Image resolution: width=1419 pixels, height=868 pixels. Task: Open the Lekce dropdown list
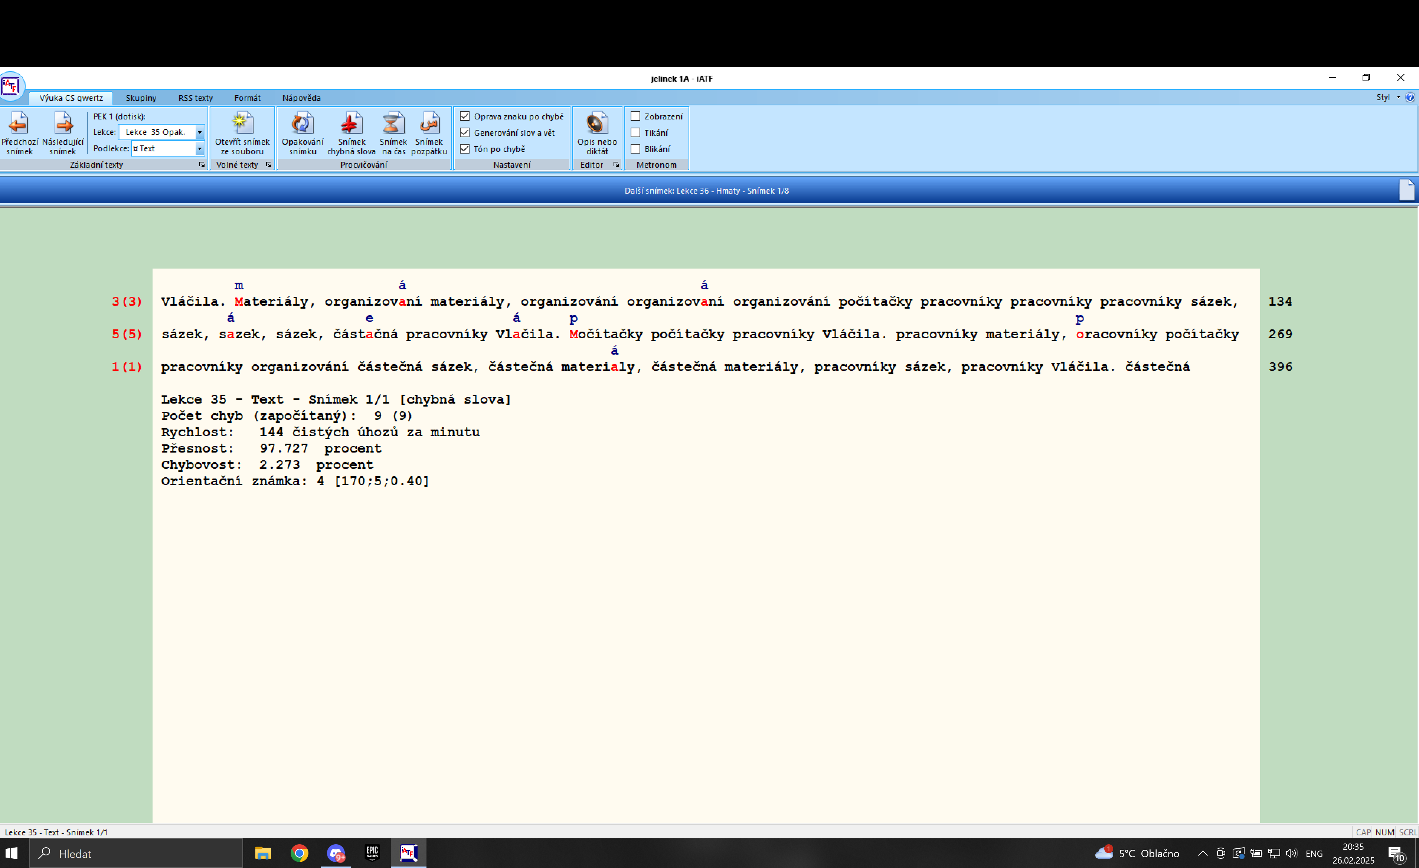(x=199, y=132)
